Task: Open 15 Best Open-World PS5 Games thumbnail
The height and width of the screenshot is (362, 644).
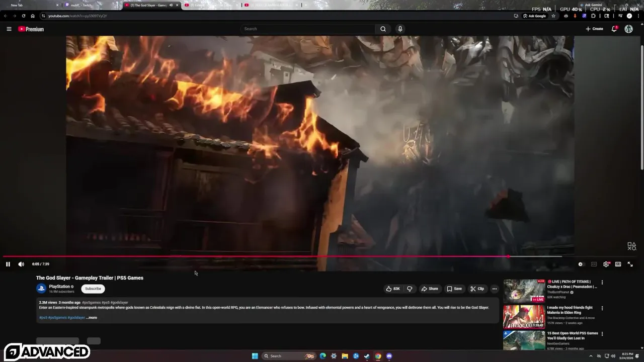Action: 524,340
